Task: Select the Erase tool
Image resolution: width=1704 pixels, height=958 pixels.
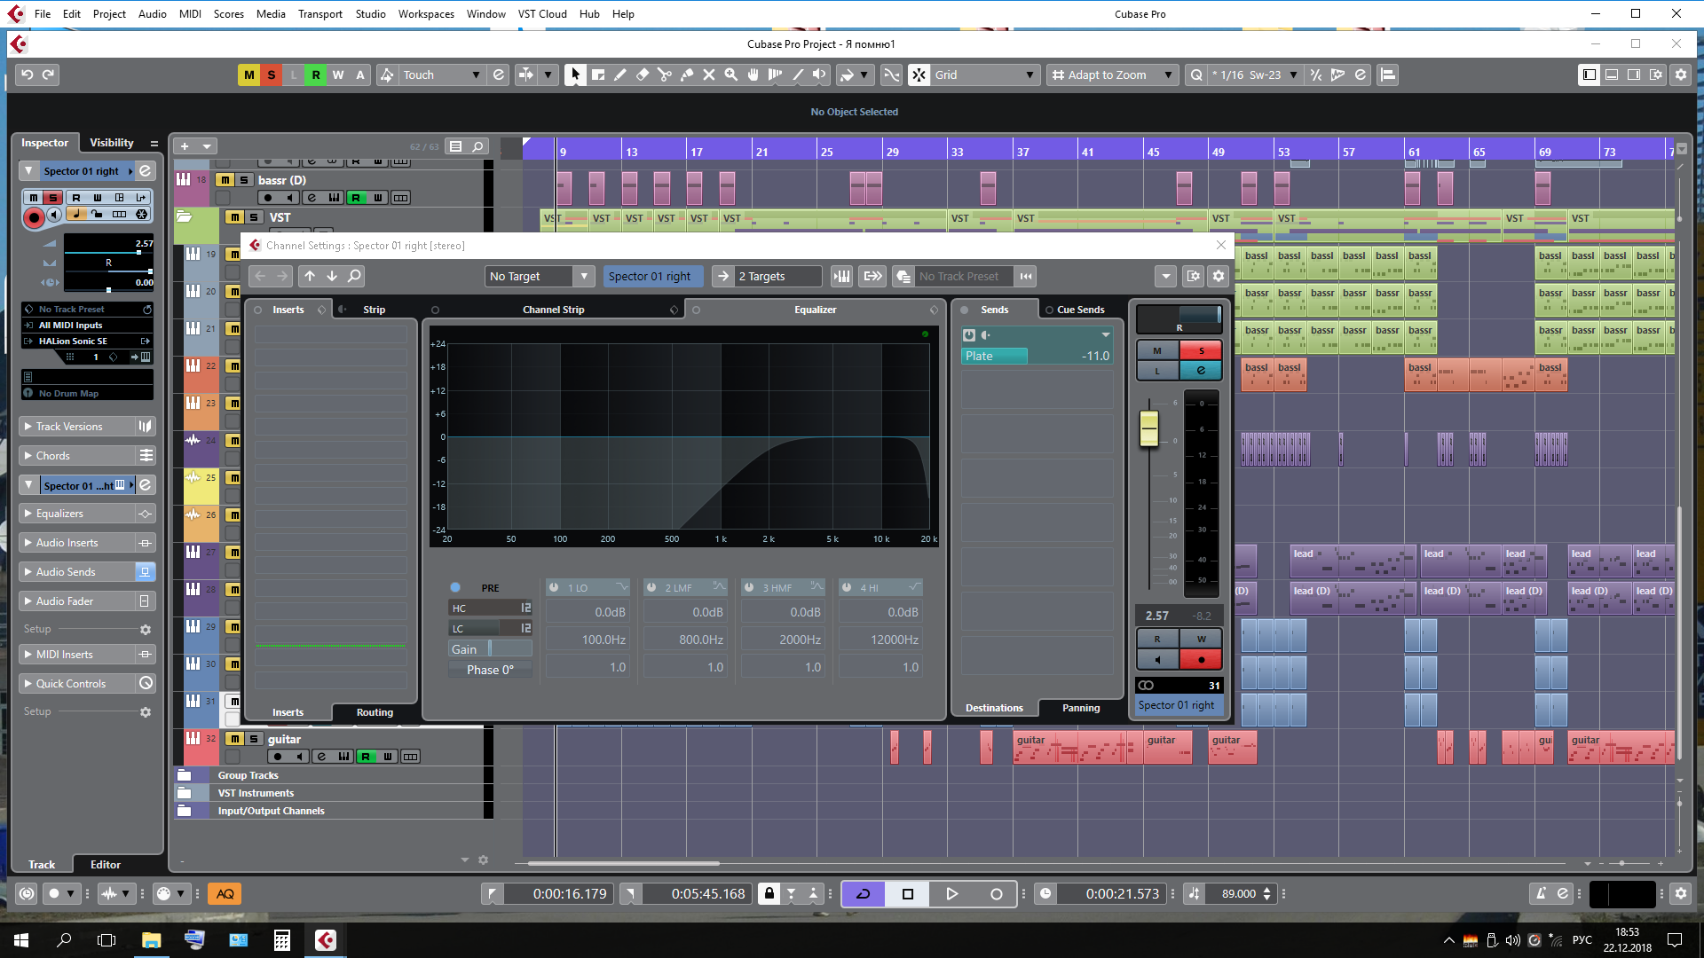Action: coord(643,75)
